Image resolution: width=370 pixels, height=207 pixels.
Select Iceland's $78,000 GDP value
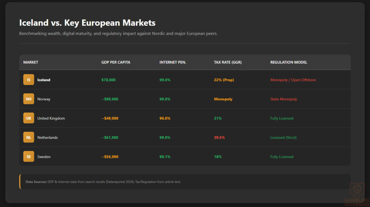tap(108, 80)
